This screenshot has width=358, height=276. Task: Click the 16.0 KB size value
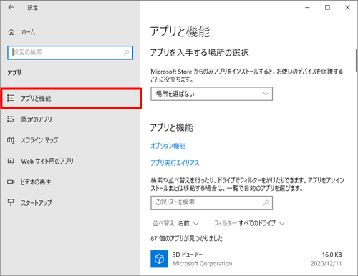point(332,255)
